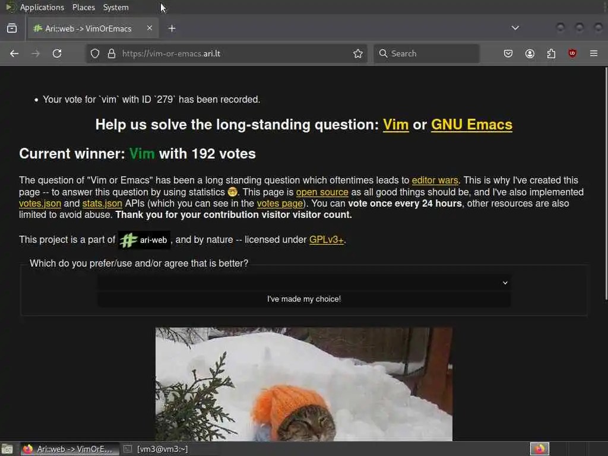608x456 pixels.
Task: Click the site security padlock icon
Action: point(112,53)
